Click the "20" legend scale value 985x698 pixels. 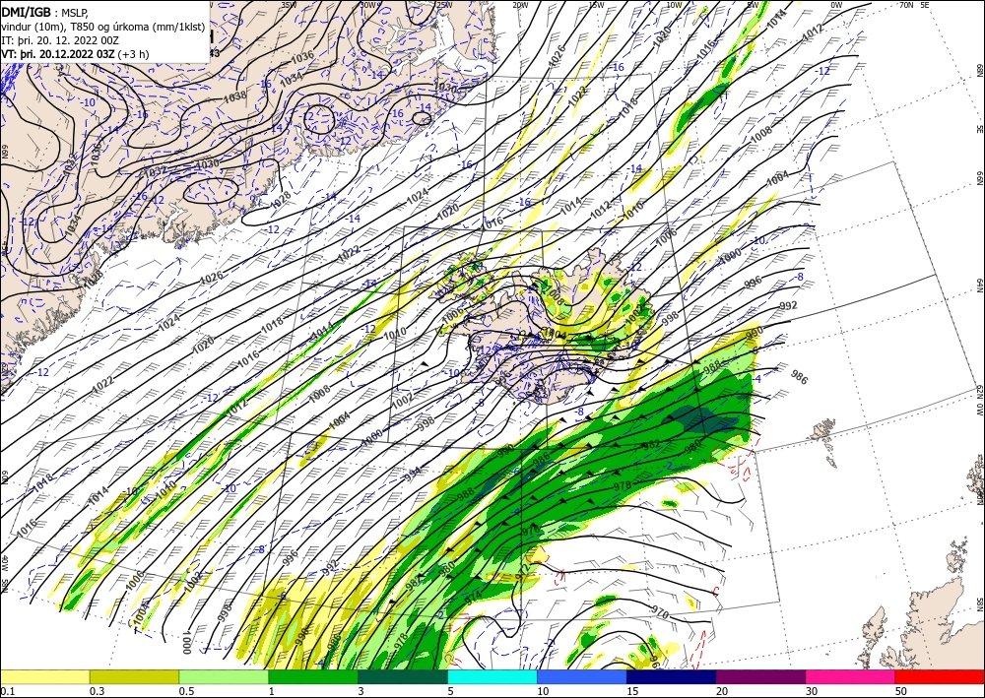tap(722, 691)
